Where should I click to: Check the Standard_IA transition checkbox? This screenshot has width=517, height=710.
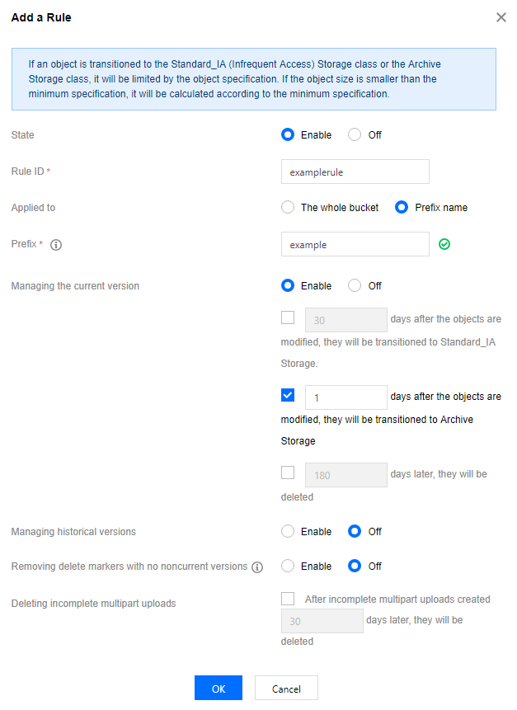[288, 317]
